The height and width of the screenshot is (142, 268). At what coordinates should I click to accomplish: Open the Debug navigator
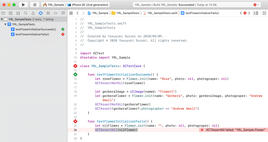[48, 13]
